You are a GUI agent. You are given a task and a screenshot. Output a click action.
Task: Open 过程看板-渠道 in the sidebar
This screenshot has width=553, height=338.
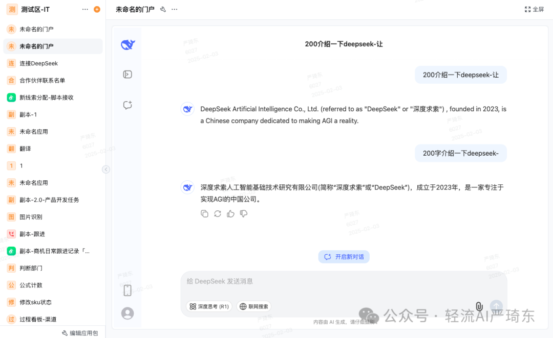[53, 319]
